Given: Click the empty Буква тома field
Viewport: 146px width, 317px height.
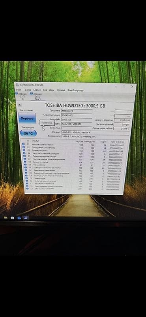Looking at the screenshot, I should coord(77,128).
